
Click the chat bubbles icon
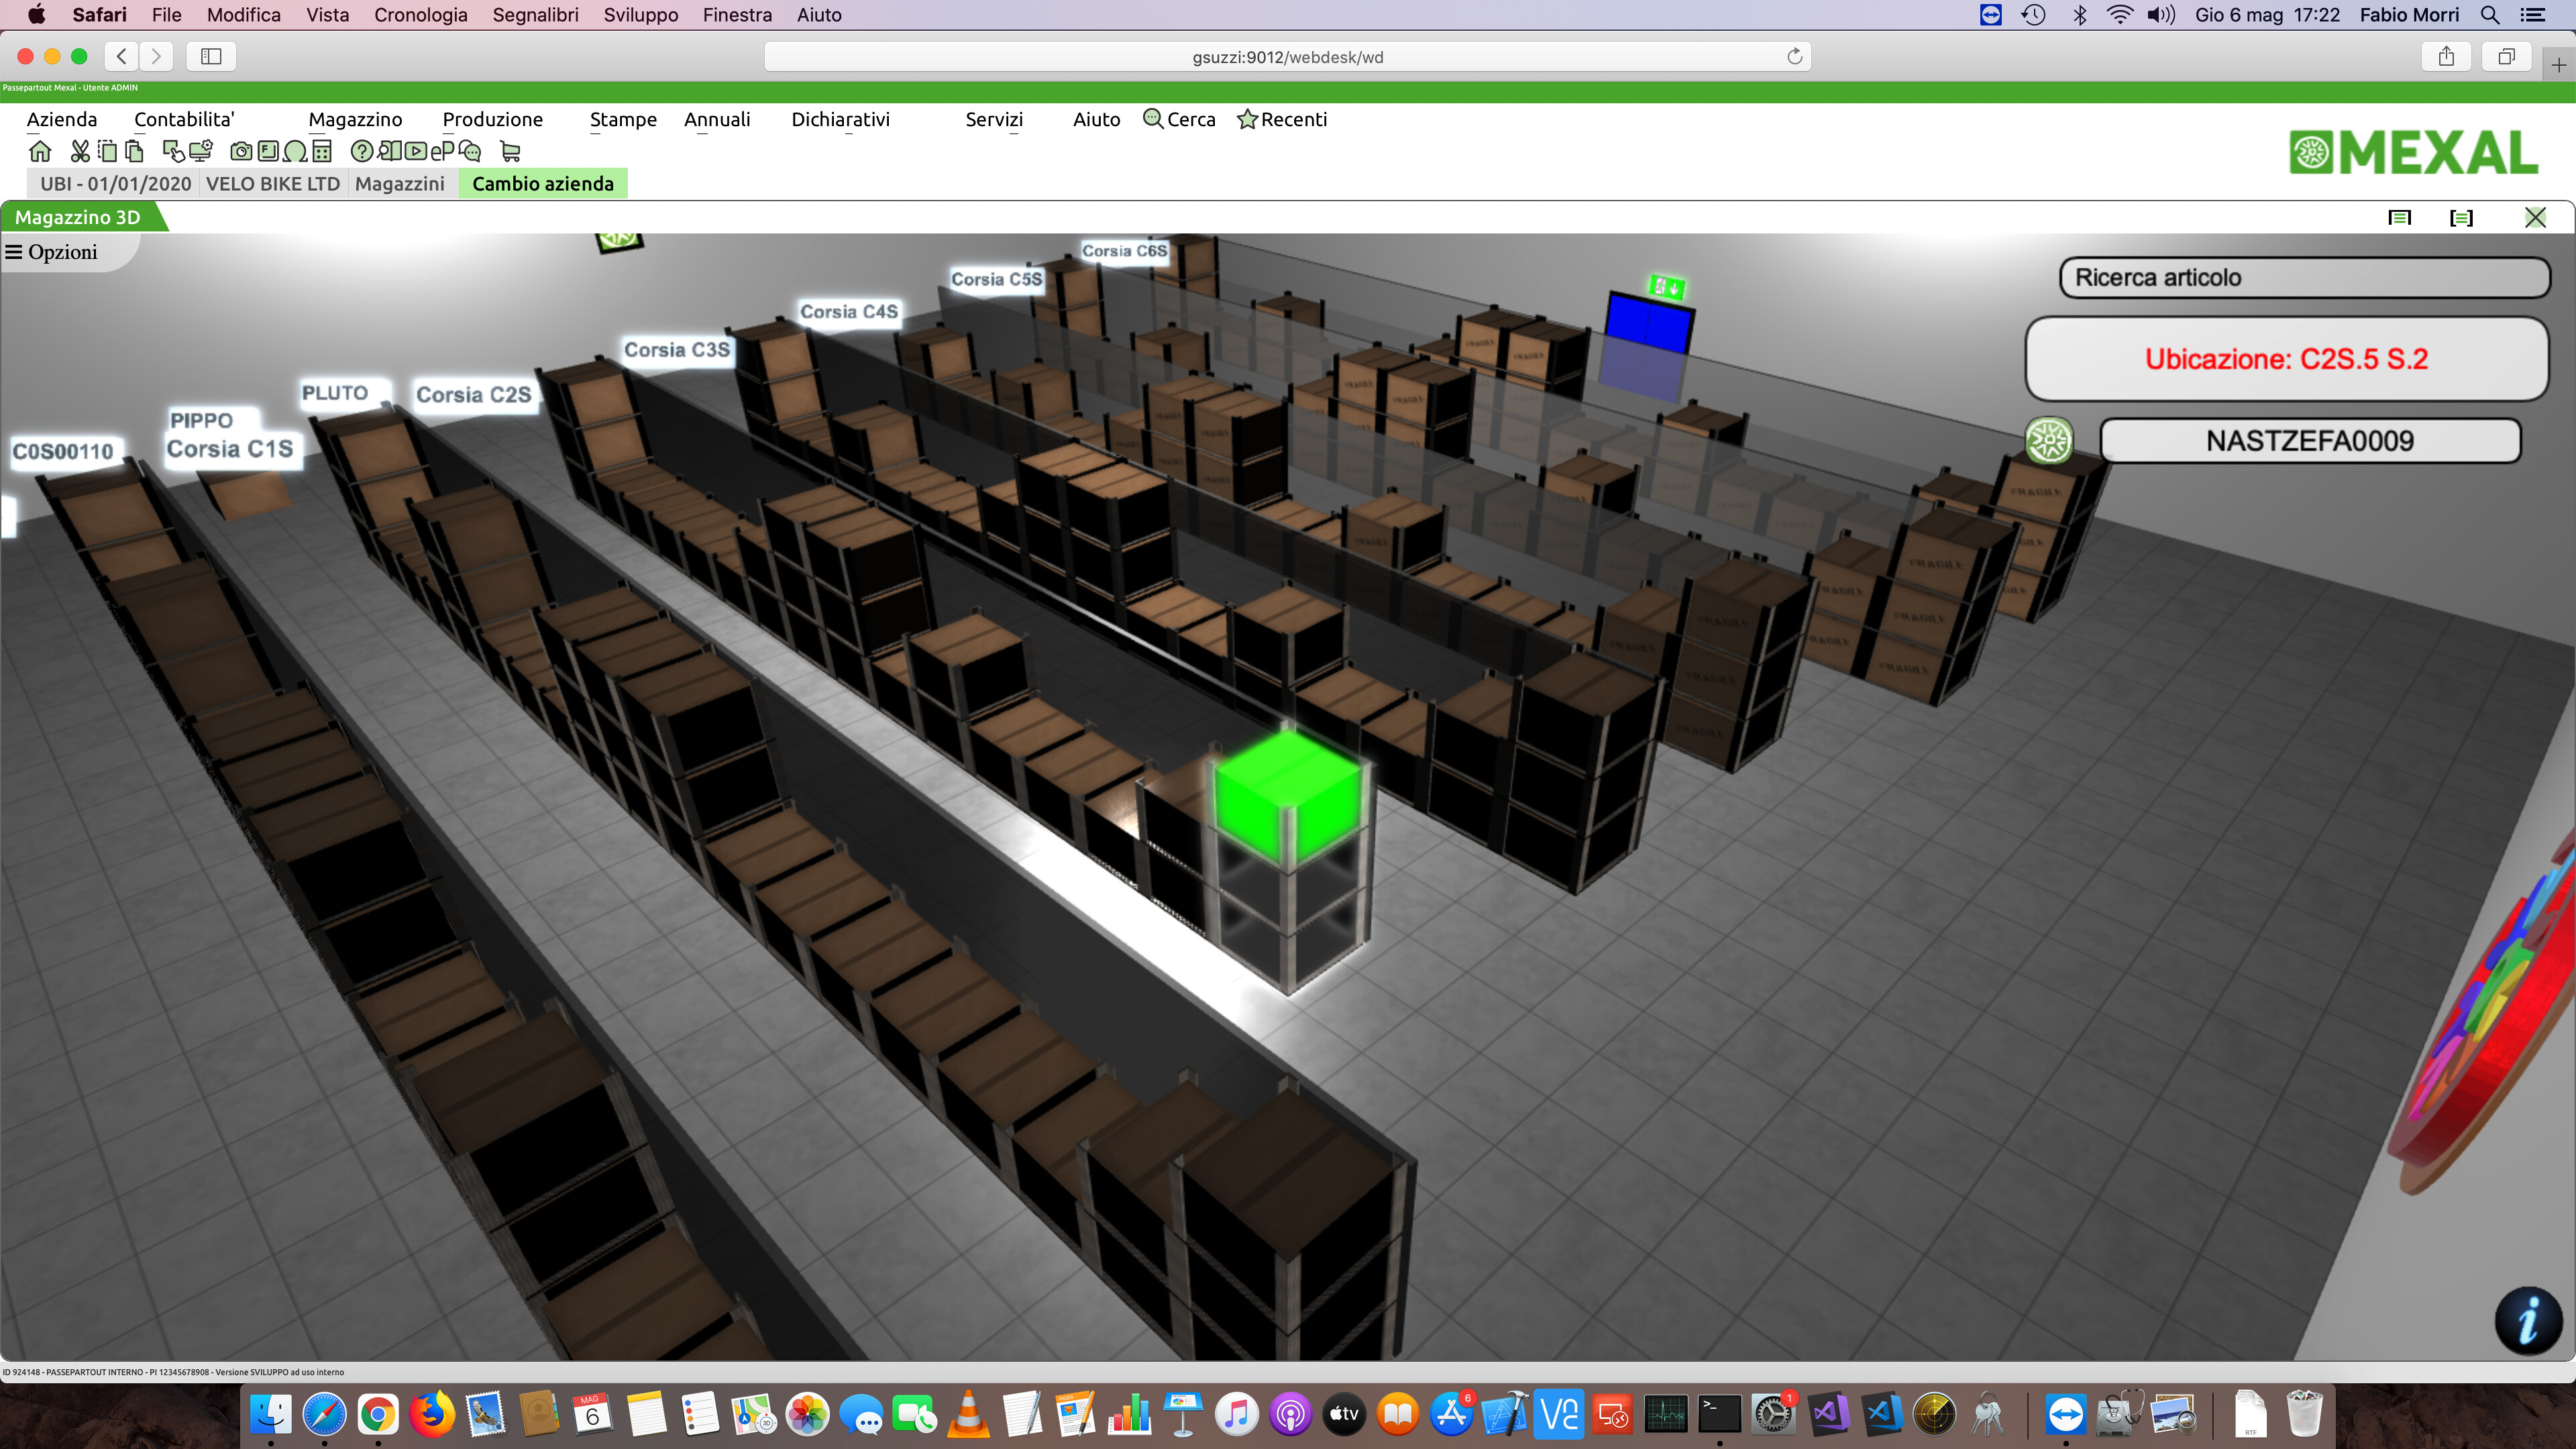click(470, 152)
